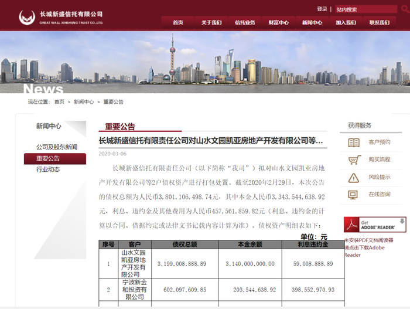
Task: Go to 信托业务 in the navigation bar
Action: coord(245,22)
